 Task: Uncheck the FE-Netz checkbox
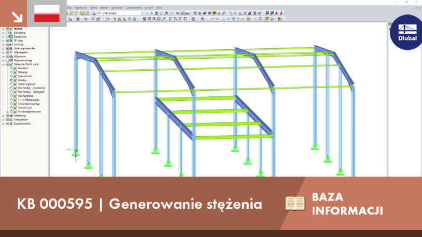7,40
